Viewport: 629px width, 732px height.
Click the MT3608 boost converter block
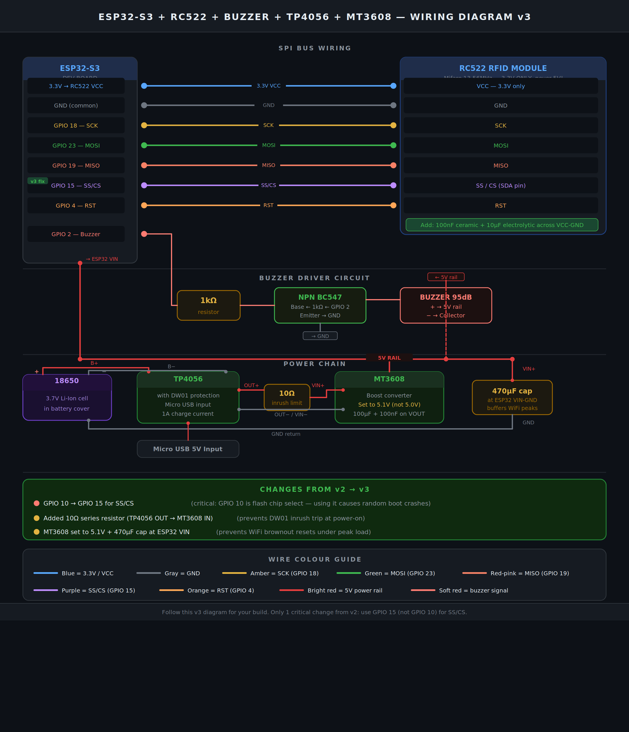click(x=389, y=397)
